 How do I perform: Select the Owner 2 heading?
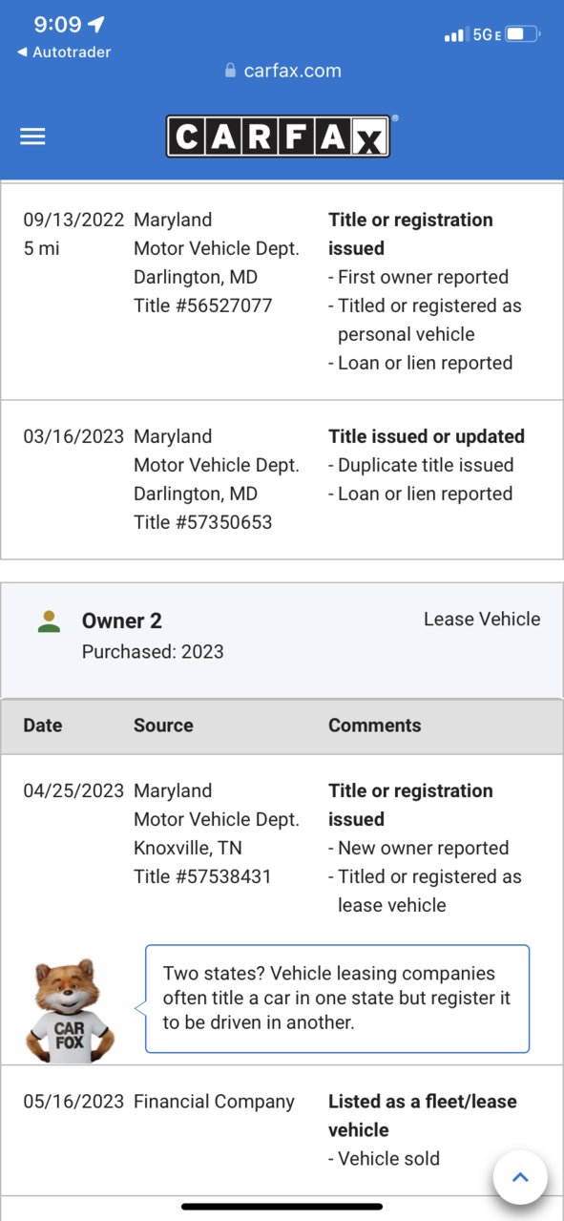[x=122, y=621]
